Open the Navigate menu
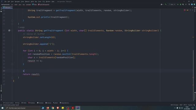The image size is (196, 110). [17, 2]
